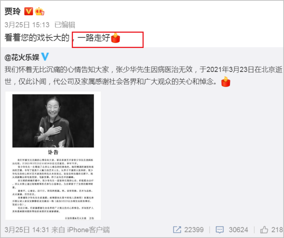Image resolution: width=284 pixels, height=238 pixels.
Task: Click the post text 看着您的戏长大的
Action: click(x=37, y=38)
